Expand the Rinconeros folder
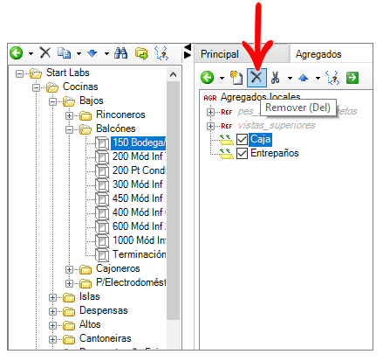Image resolution: width=383 pixels, height=361 pixels. [69, 115]
